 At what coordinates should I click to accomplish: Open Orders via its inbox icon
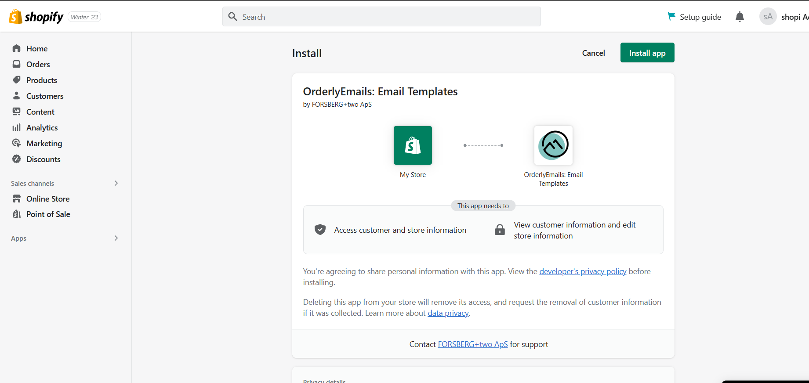pyautogui.click(x=17, y=64)
